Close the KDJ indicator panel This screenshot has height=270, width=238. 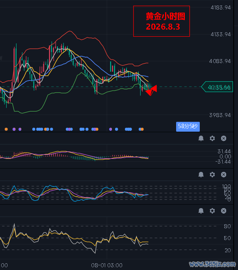pyautogui.click(x=223, y=175)
